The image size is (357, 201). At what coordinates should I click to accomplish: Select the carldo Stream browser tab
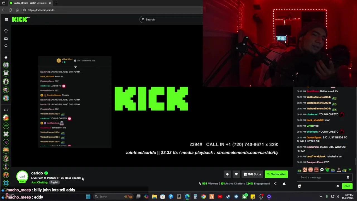click(30, 3)
